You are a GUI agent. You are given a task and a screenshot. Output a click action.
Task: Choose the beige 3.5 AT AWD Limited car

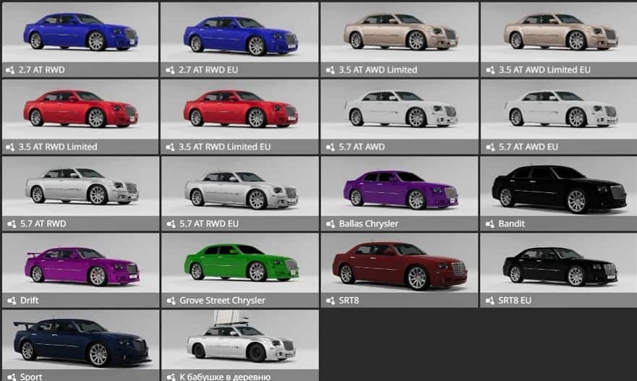[x=398, y=33]
